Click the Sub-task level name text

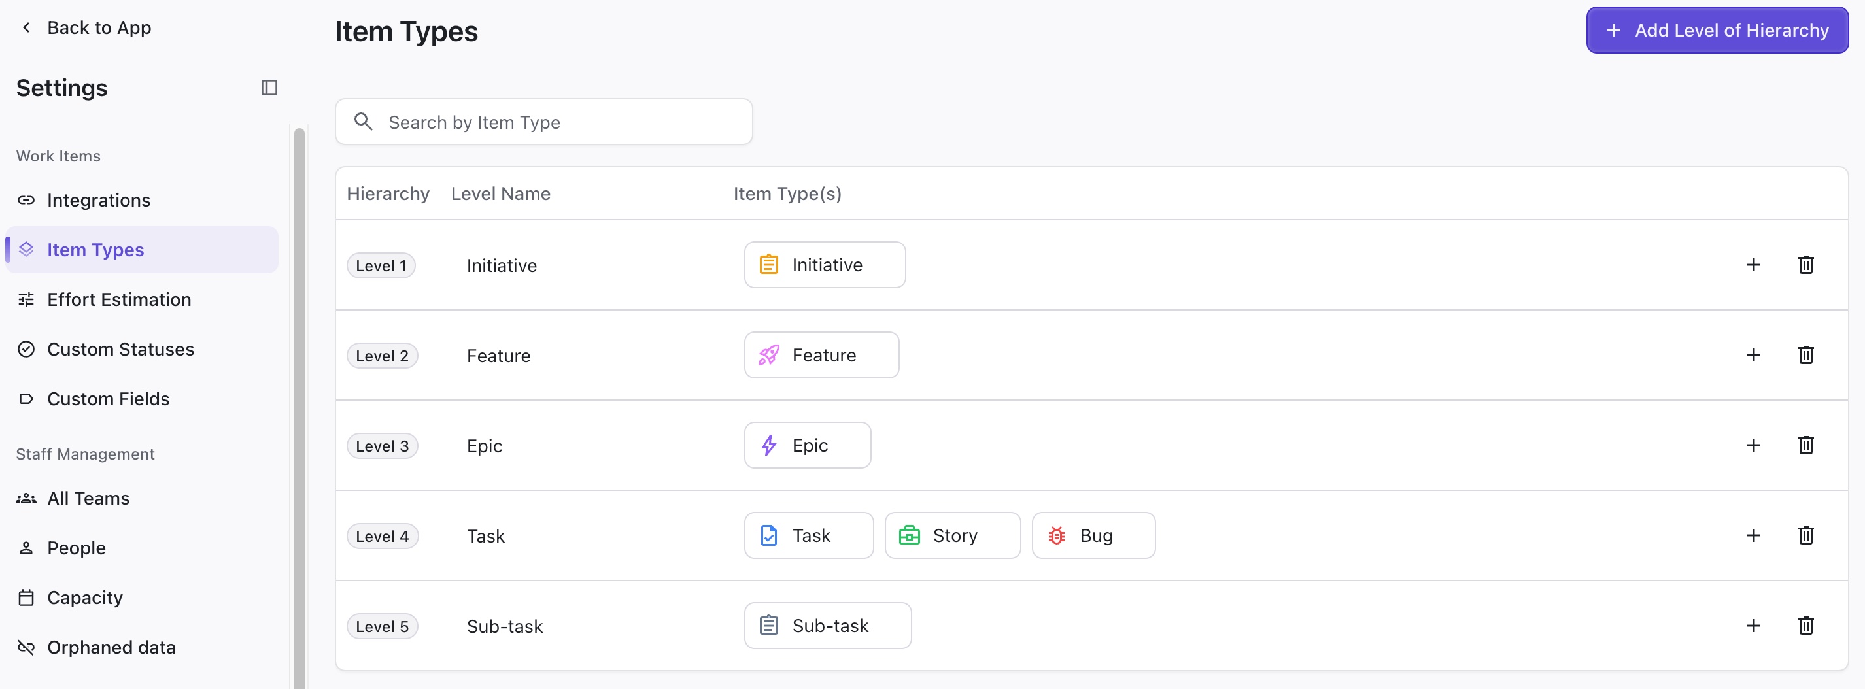point(505,627)
